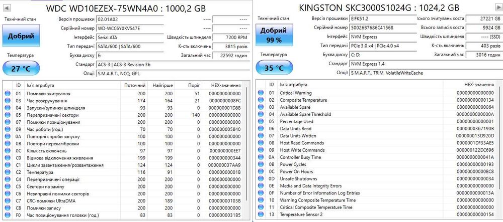Click status orb of Запуски/зупинки шпинделя row
This screenshot has height=222, width=503.
point(8,108)
